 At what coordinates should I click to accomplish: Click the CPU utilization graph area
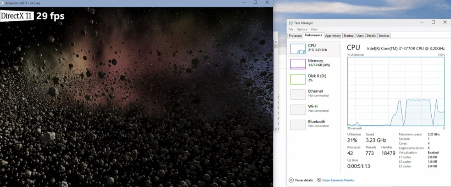pyautogui.click(x=396, y=91)
